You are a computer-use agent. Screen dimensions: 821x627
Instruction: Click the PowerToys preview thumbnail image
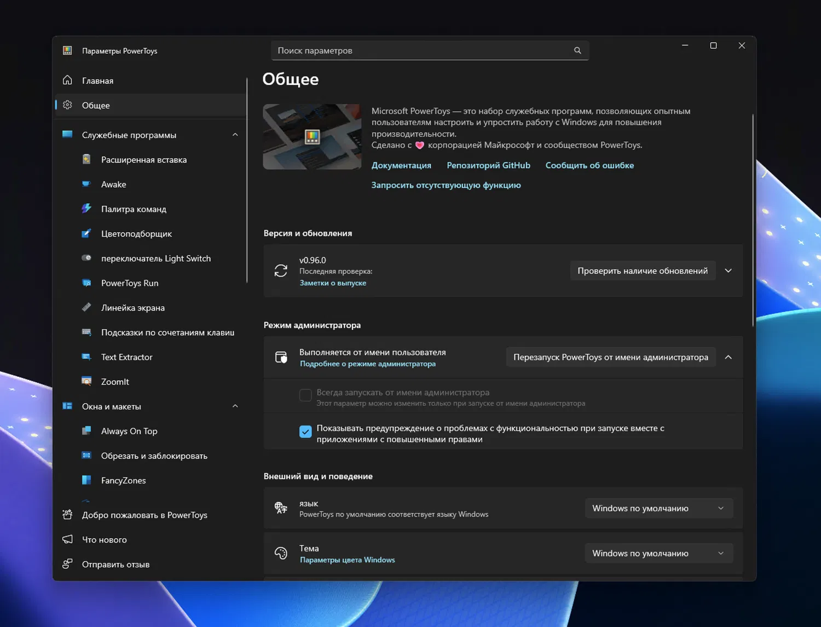click(x=312, y=137)
